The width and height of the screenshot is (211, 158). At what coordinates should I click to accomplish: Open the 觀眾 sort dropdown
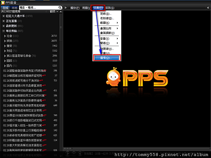[54, 12]
